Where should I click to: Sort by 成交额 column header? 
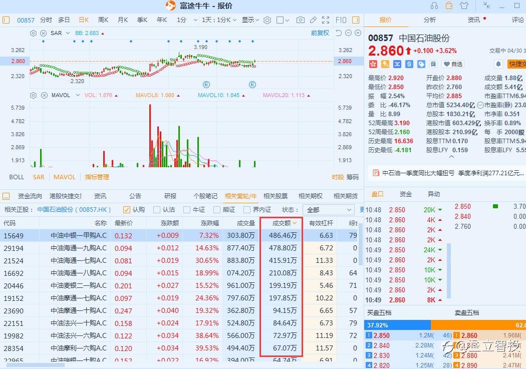[x=281, y=223]
